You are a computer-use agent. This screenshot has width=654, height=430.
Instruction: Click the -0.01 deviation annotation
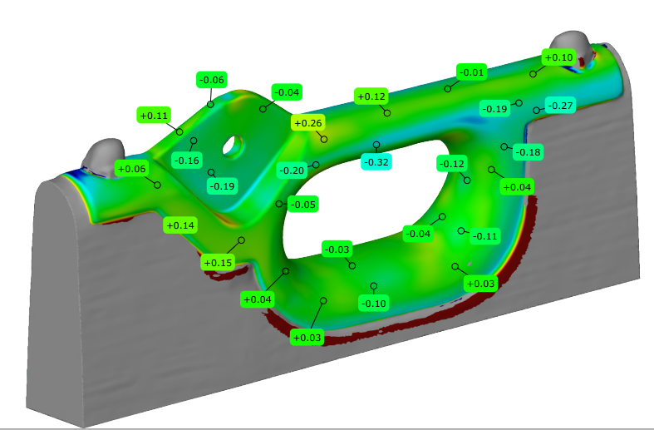472,72
